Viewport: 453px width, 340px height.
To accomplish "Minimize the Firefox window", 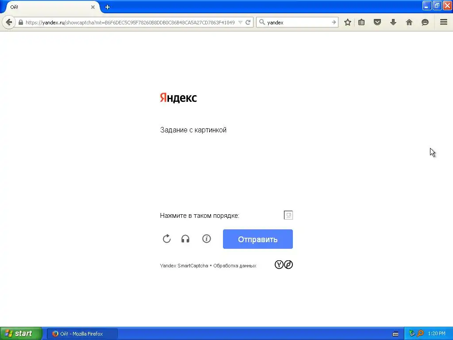I will point(427,5).
